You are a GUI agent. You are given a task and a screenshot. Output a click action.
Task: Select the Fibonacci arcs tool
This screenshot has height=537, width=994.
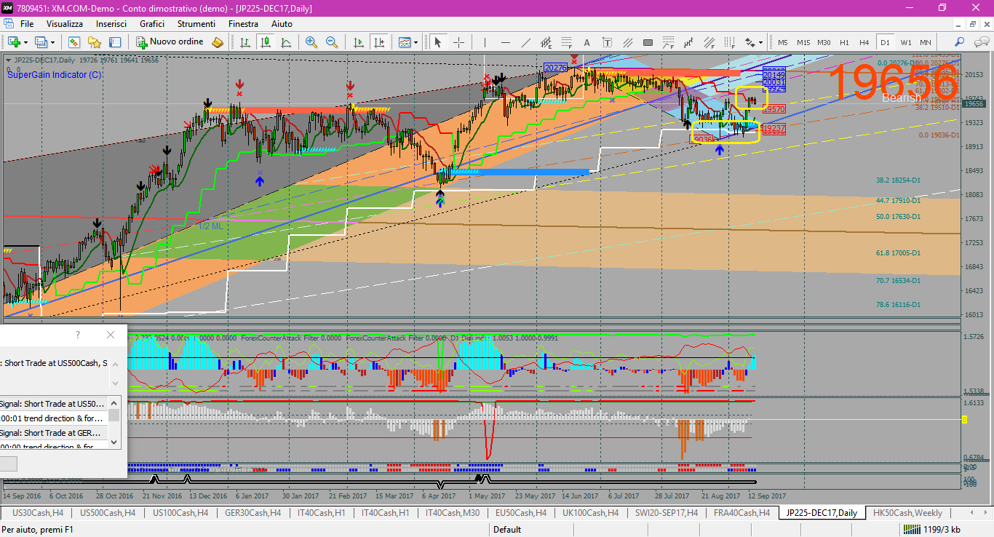coord(668,41)
